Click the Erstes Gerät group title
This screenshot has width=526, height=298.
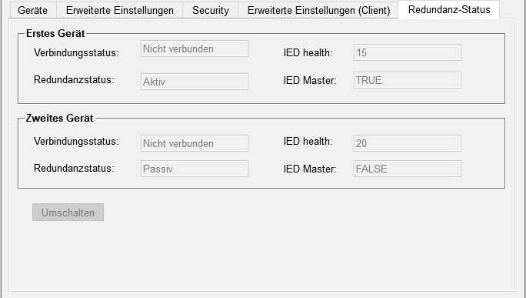[x=55, y=34]
